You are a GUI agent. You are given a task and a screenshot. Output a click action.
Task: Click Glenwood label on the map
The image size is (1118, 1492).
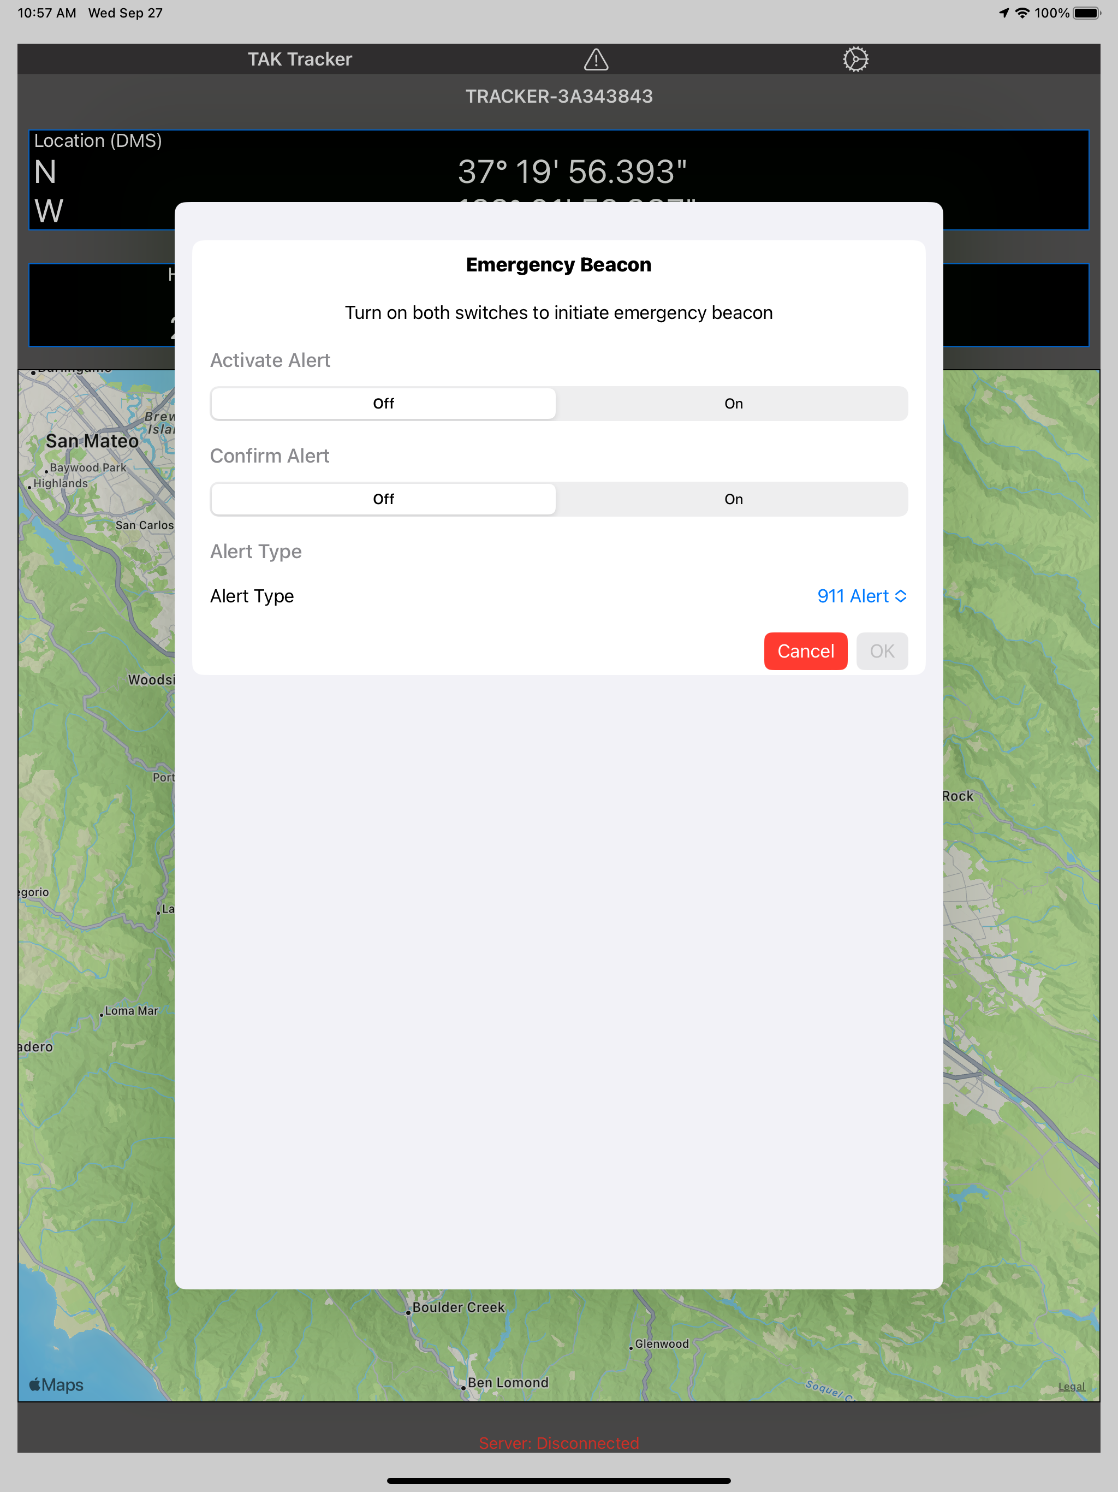click(x=662, y=1343)
